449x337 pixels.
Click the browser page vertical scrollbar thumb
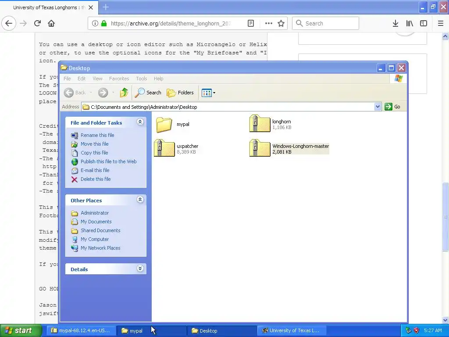coord(445,217)
